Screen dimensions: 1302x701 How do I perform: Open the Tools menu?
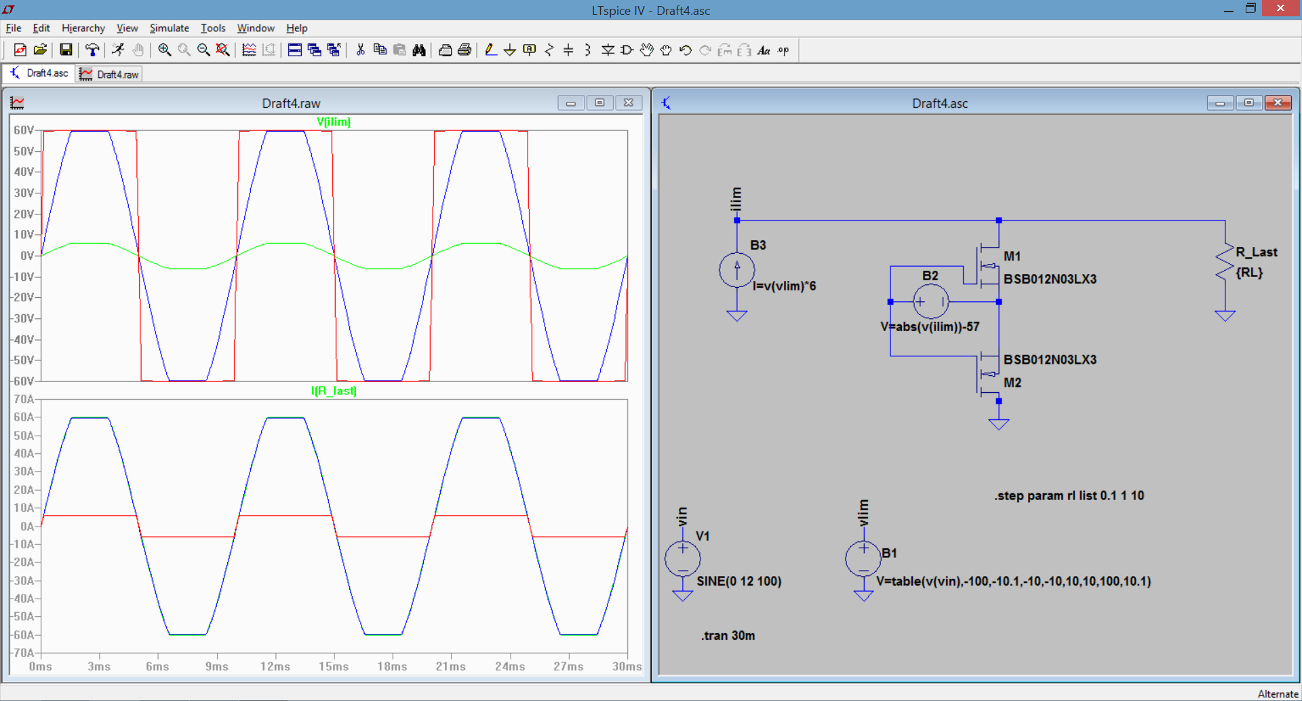(x=213, y=28)
